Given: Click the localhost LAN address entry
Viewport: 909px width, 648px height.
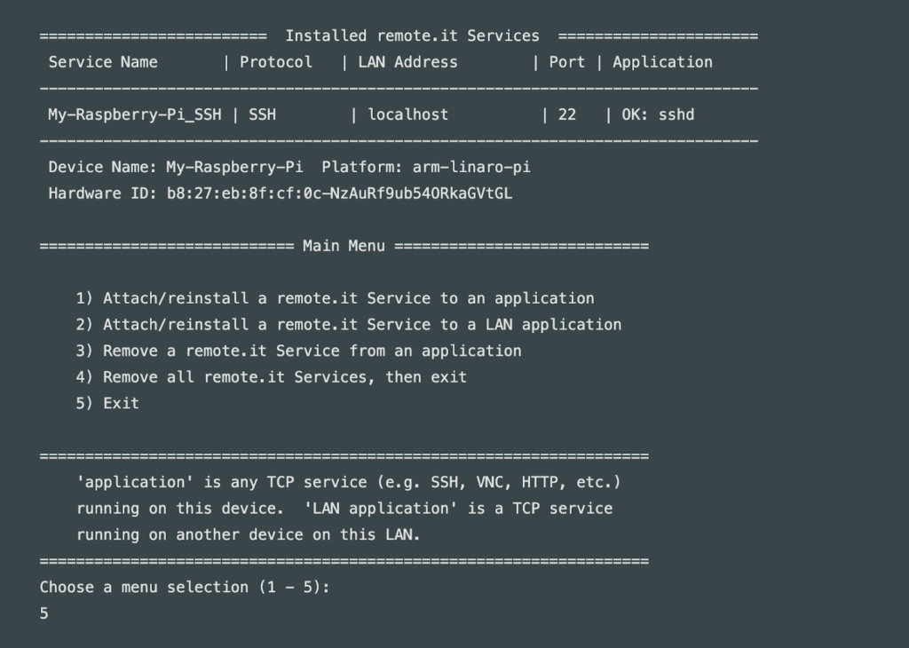Looking at the screenshot, I should point(408,115).
